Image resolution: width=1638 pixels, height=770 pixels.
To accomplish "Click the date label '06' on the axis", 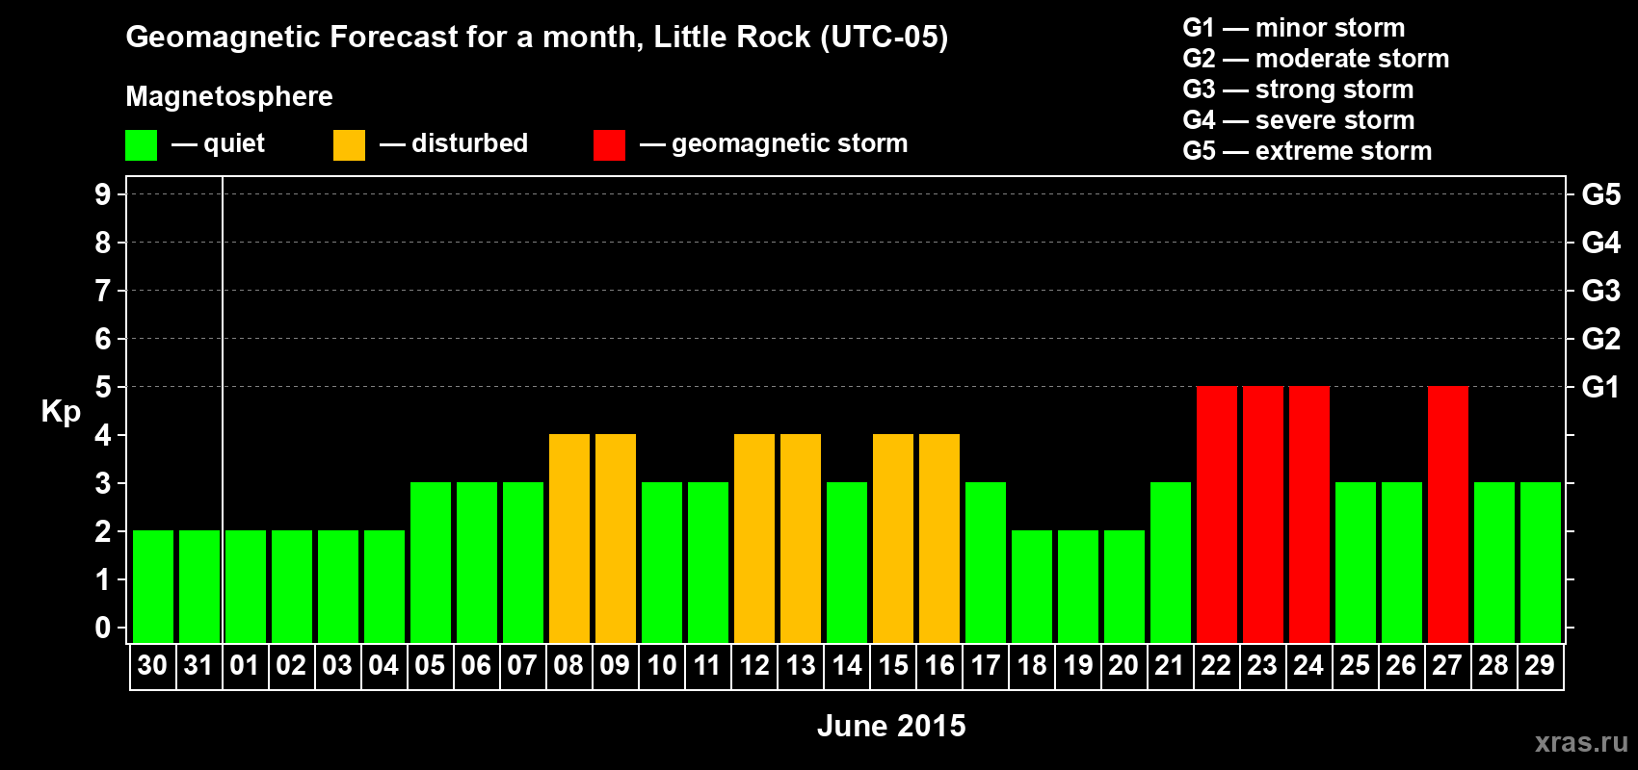I will [476, 666].
